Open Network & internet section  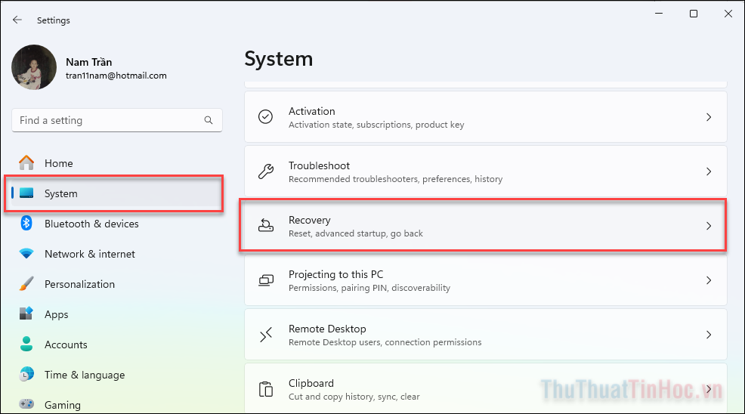pos(90,254)
